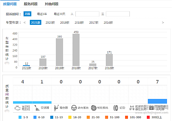Screen dimensions: 172x121
Task: Click the 101-300 legend color swatch
Action: 126,117
